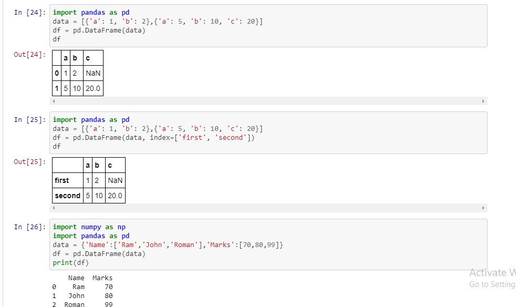Click the 'Roman' name in printed output
516x307 pixels.
pos(74,304)
